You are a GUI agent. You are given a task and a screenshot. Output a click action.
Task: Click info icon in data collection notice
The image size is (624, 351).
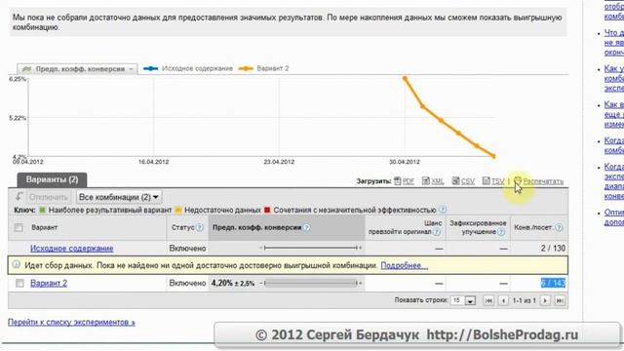tap(17, 264)
